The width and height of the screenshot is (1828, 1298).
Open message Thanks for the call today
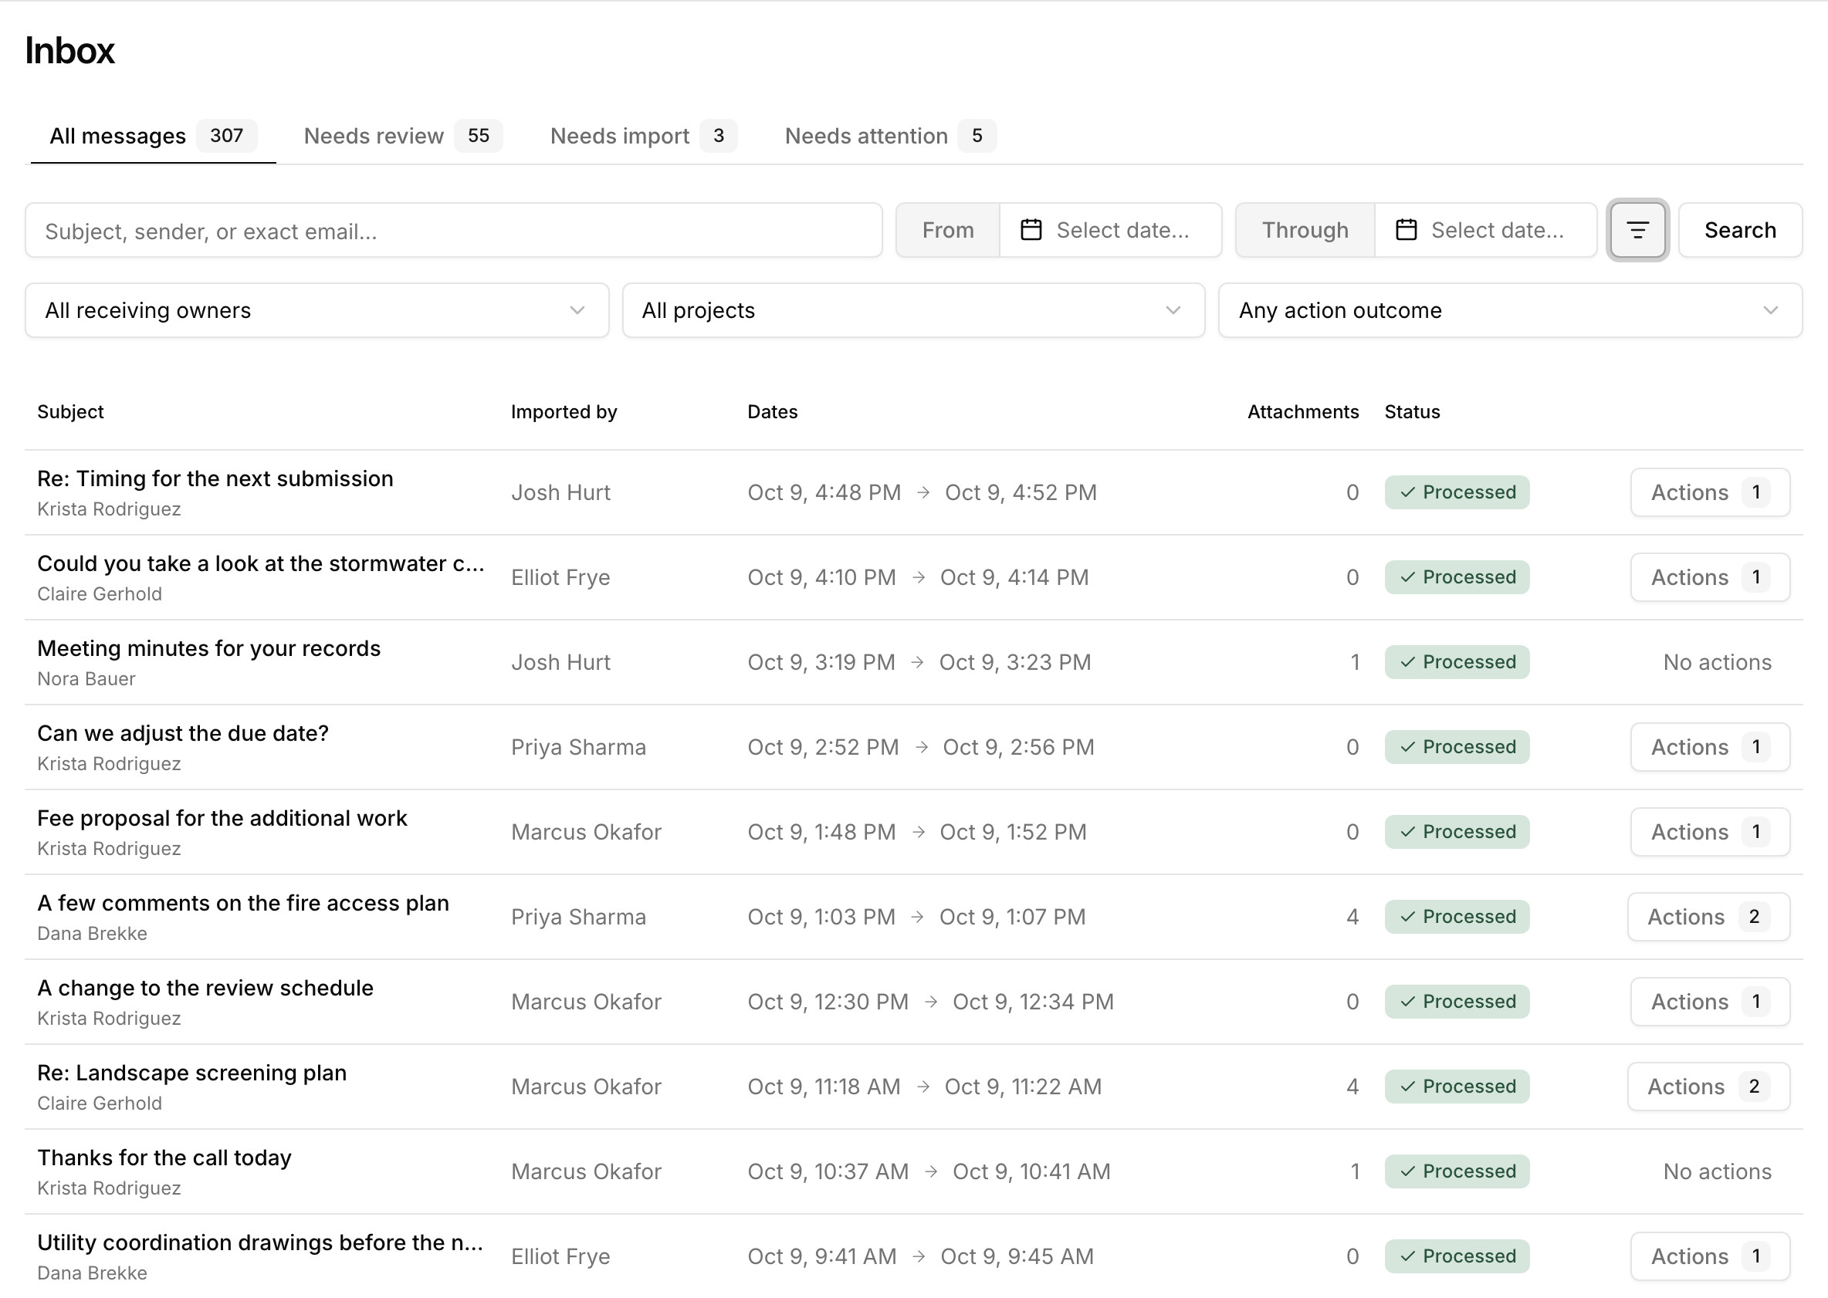point(164,1158)
